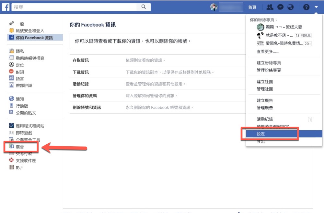The height and width of the screenshot is (213, 324).
Task: Click the 語言 language icon
Action: click(x=11, y=78)
